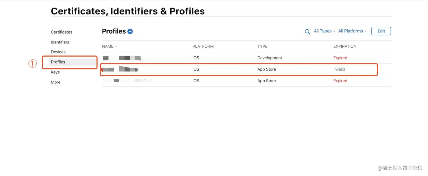Open the All Types filter dropdown
This screenshot has height=176, width=428.
[324, 31]
